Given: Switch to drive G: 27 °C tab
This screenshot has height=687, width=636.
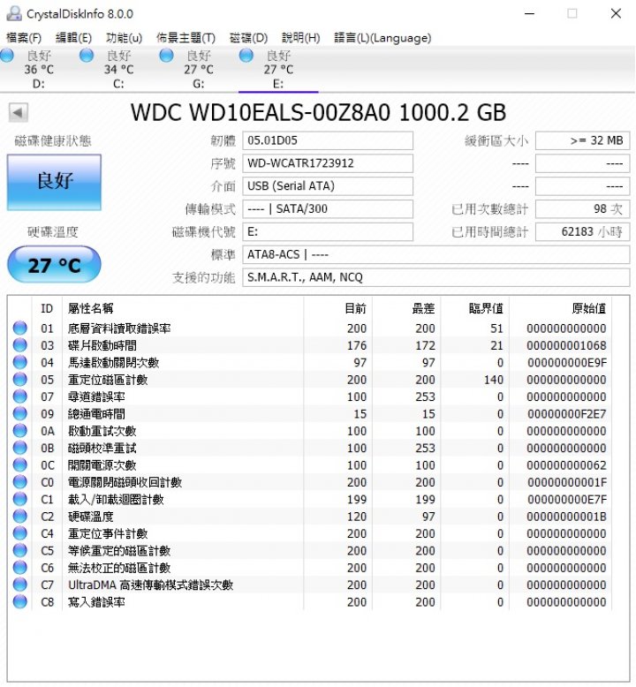Looking at the screenshot, I should click(199, 69).
